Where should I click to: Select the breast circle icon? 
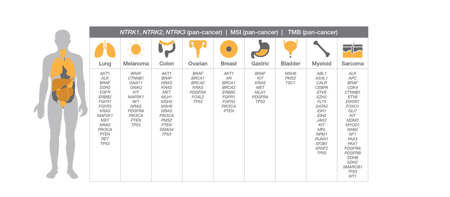229,49
